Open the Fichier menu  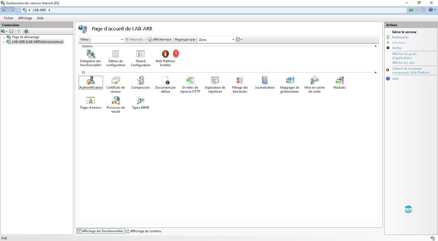click(9, 18)
